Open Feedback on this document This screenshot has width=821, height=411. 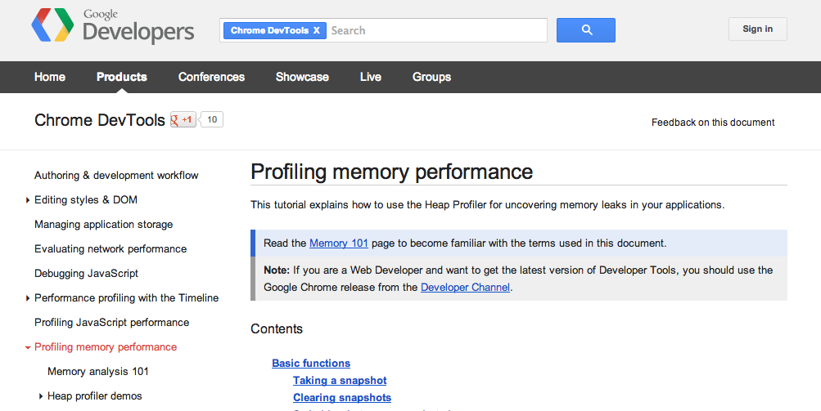[712, 123]
